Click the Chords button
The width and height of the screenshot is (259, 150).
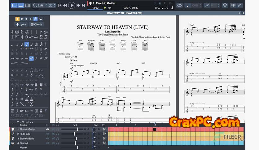(x=36, y=24)
